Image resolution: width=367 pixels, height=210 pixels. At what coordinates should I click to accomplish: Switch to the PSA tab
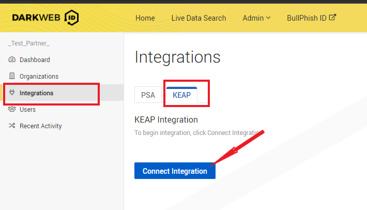(148, 95)
